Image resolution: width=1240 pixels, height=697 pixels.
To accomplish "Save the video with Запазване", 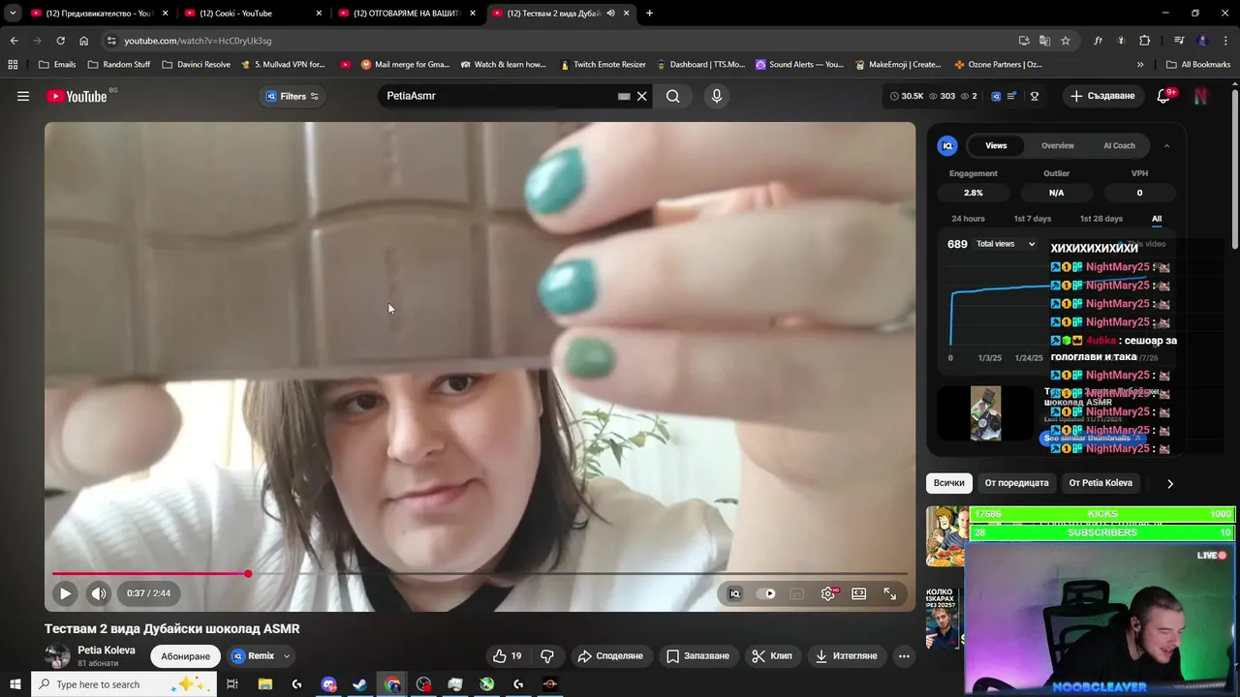I will point(697,655).
